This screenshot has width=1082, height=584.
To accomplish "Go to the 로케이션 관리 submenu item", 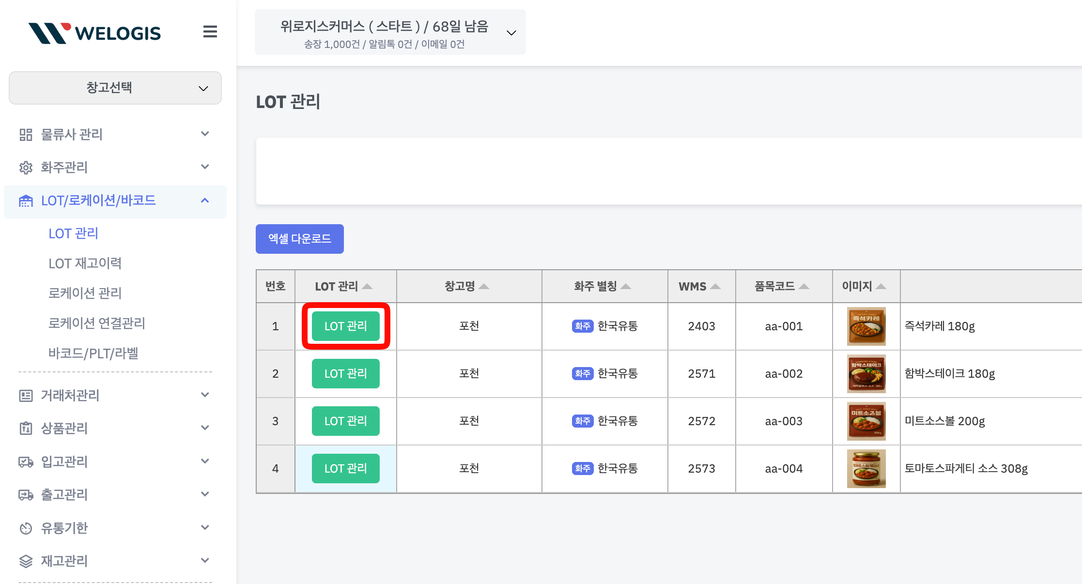I will [x=85, y=293].
